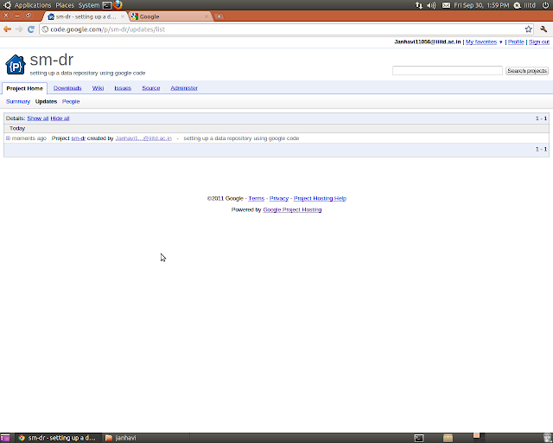Show desktop icon in bottom panel
The width and height of the screenshot is (553, 443).
tap(5, 438)
